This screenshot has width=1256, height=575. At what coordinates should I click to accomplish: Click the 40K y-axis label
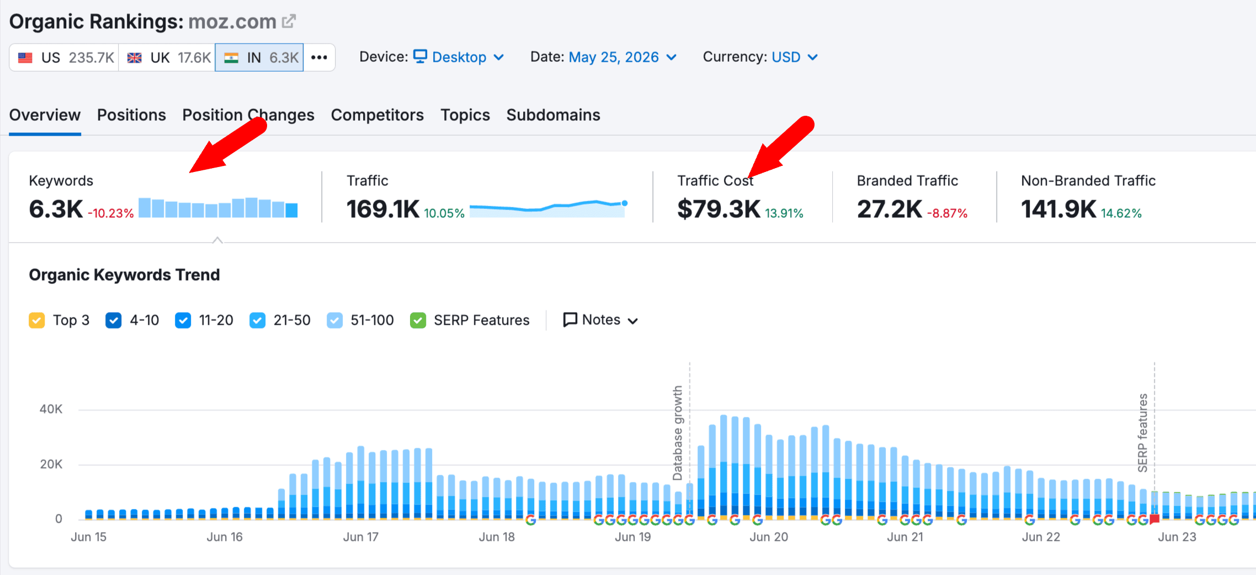[51, 409]
